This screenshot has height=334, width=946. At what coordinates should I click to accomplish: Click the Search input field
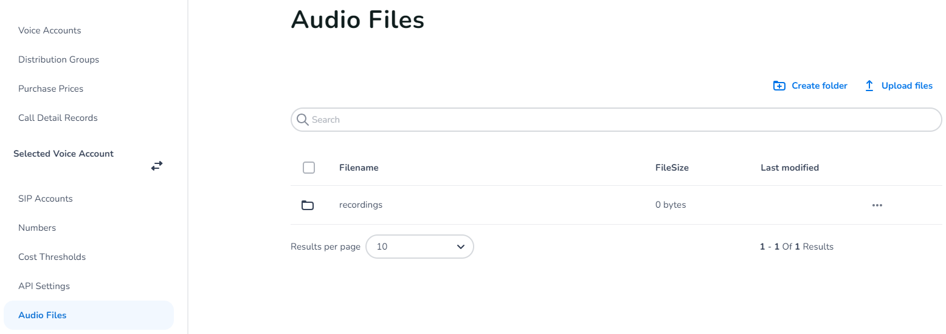pyautogui.click(x=620, y=120)
